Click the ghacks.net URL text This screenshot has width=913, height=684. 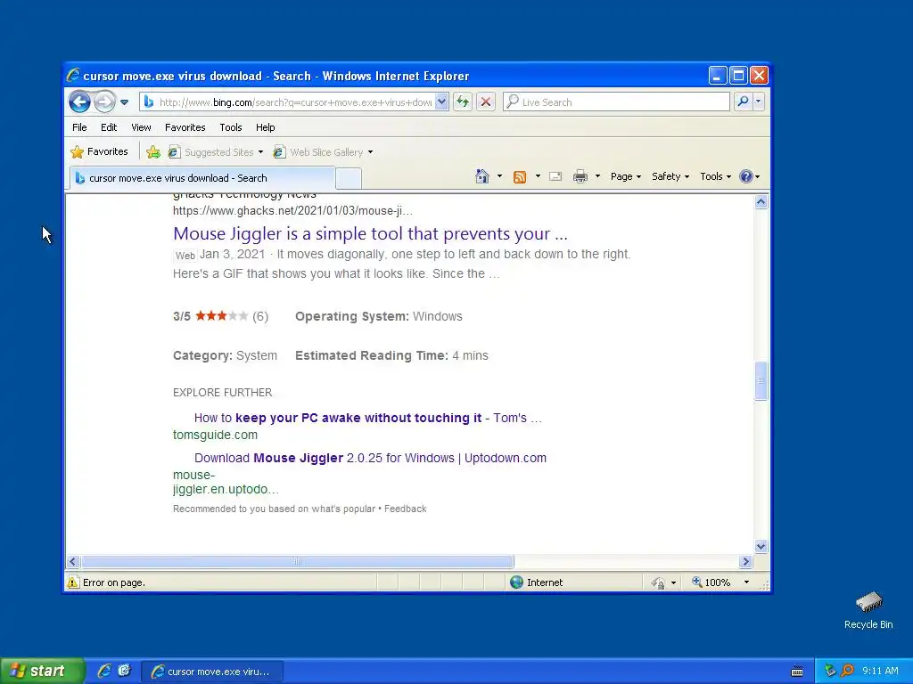pyautogui.click(x=292, y=210)
